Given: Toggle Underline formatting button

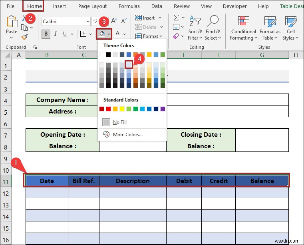Looking at the screenshot, I should point(65,34).
